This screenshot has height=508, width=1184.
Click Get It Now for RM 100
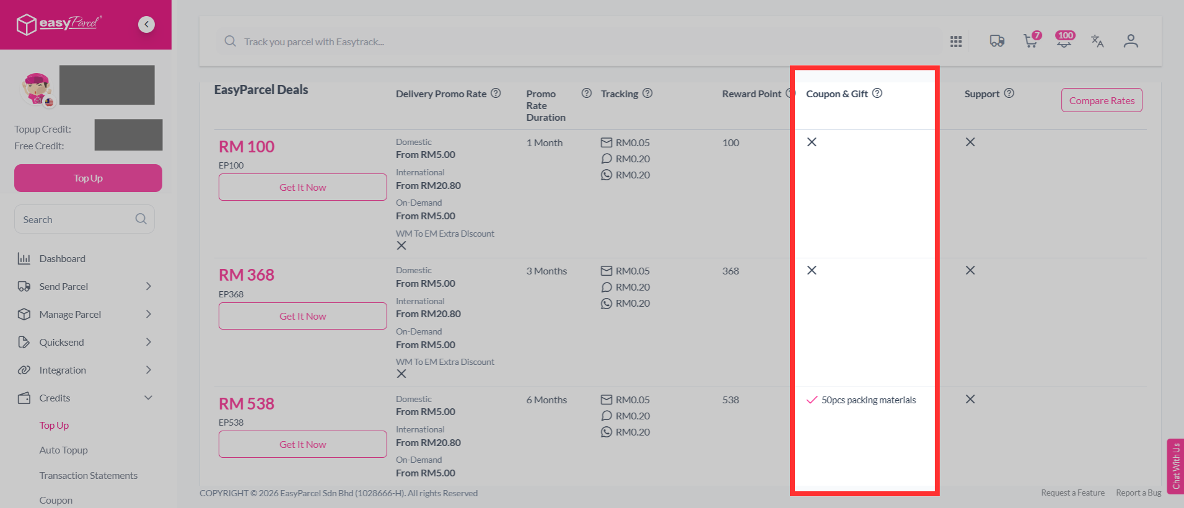point(302,187)
